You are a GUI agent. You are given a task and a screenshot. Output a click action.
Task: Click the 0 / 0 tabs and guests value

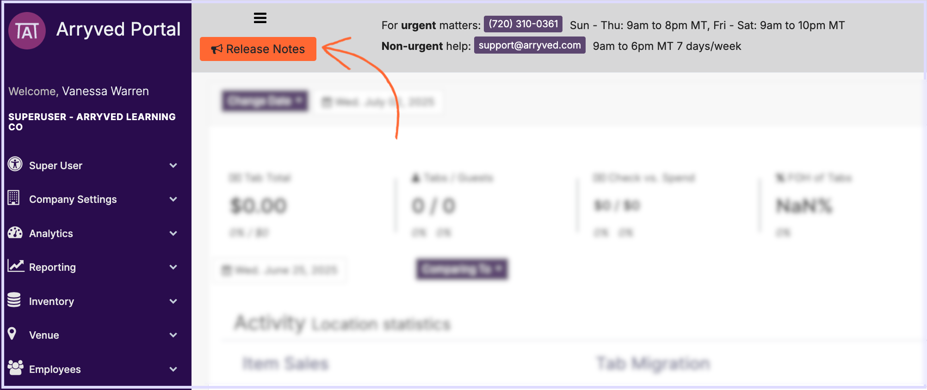tap(434, 206)
